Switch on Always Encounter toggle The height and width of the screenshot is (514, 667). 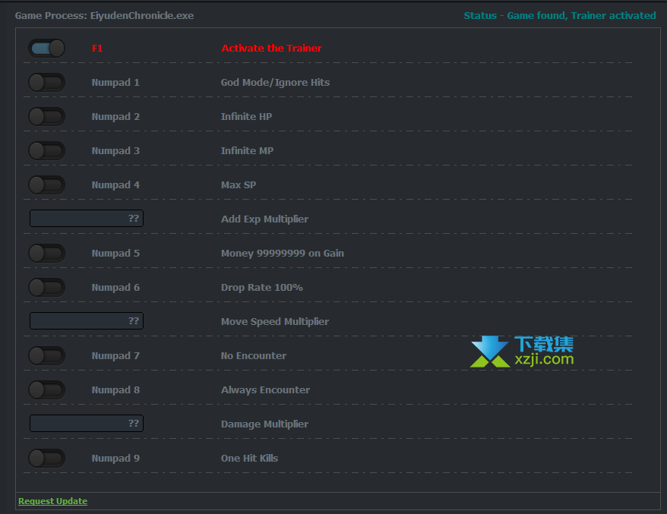(46, 389)
